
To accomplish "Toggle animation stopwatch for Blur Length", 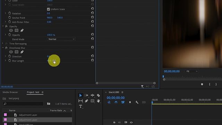I will (x=10, y=60).
